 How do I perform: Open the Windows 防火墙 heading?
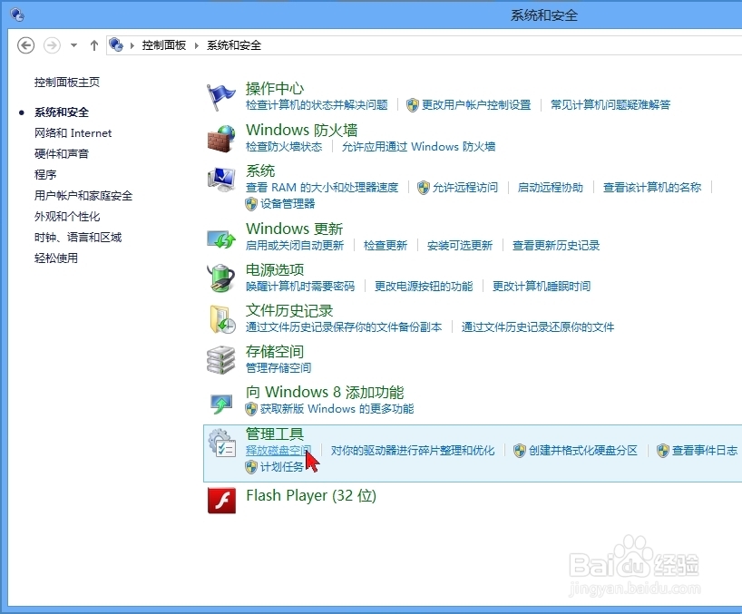(x=301, y=130)
